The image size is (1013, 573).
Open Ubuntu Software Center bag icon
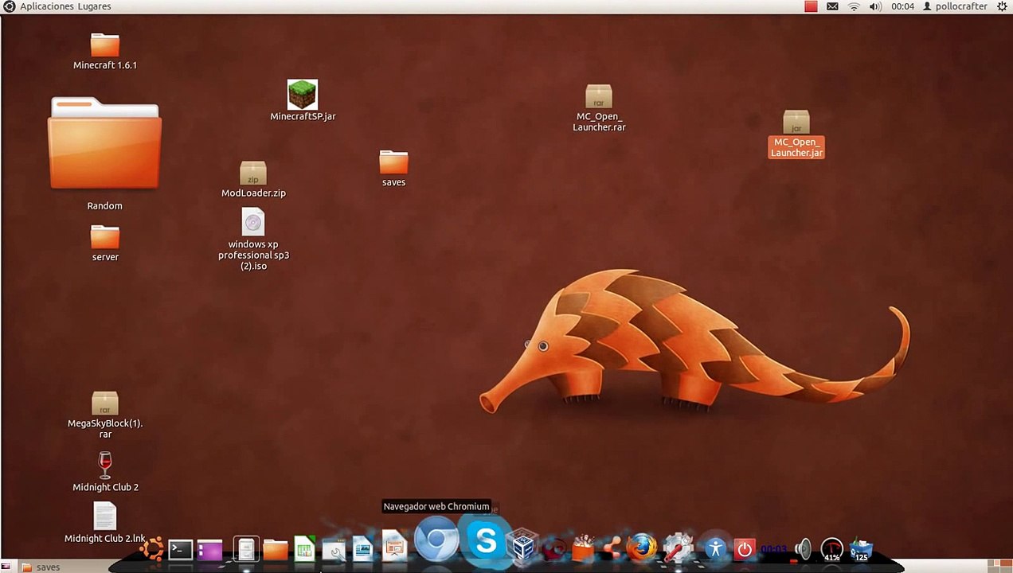pyautogui.click(x=583, y=548)
